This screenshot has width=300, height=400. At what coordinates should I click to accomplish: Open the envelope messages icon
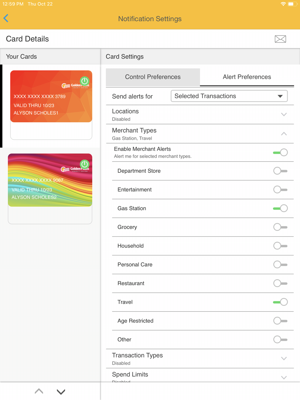[280, 39]
